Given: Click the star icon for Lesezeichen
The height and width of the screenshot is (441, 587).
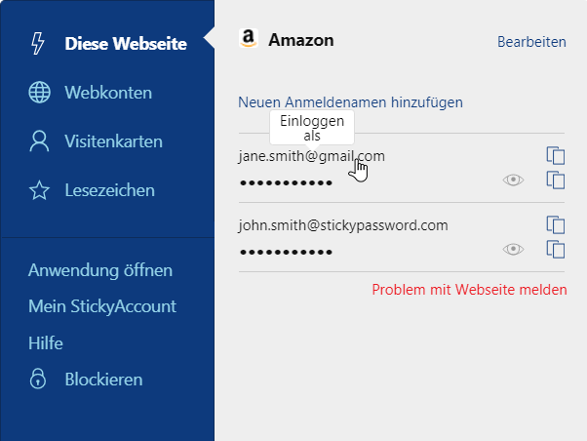Looking at the screenshot, I should [x=39, y=190].
